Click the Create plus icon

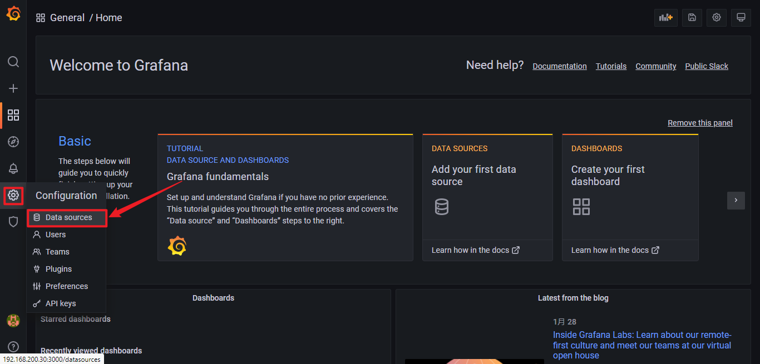tap(13, 88)
